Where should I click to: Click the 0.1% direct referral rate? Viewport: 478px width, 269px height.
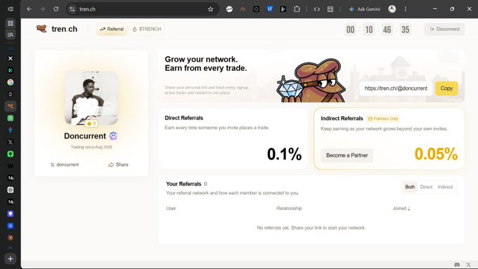click(285, 154)
